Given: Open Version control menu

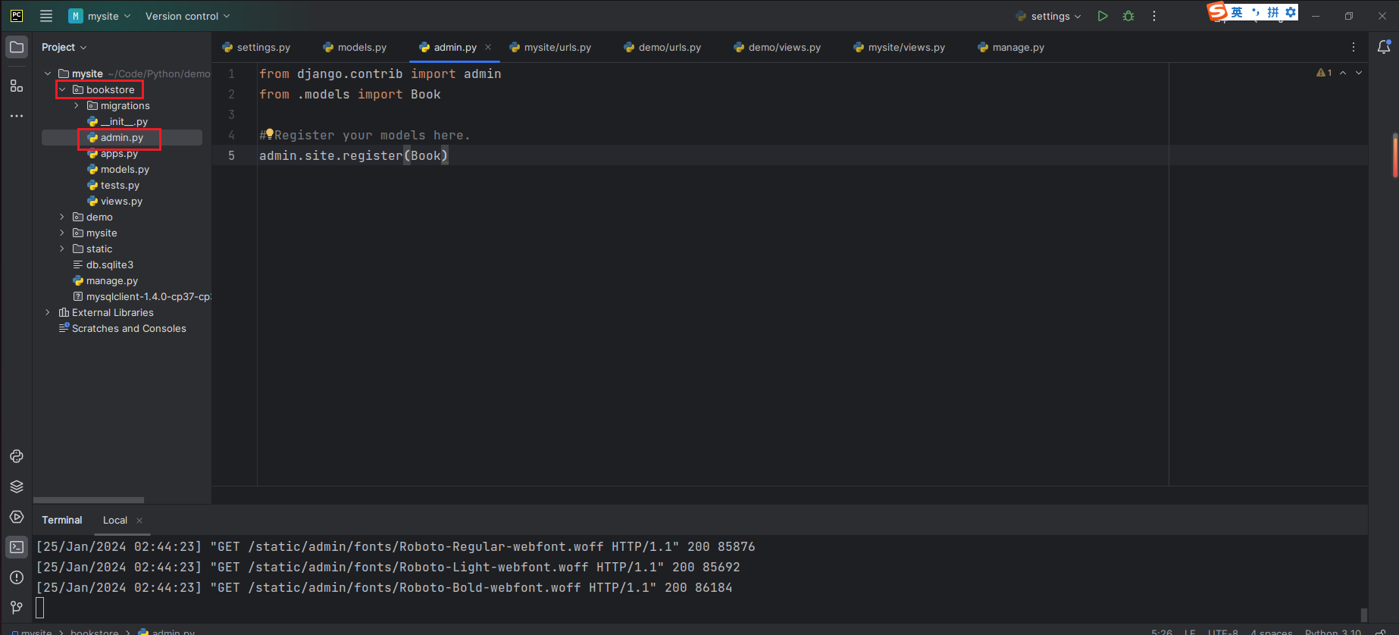Looking at the screenshot, I should [x=187, y=16].
